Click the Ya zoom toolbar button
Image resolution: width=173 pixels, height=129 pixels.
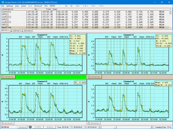[71, 6]
